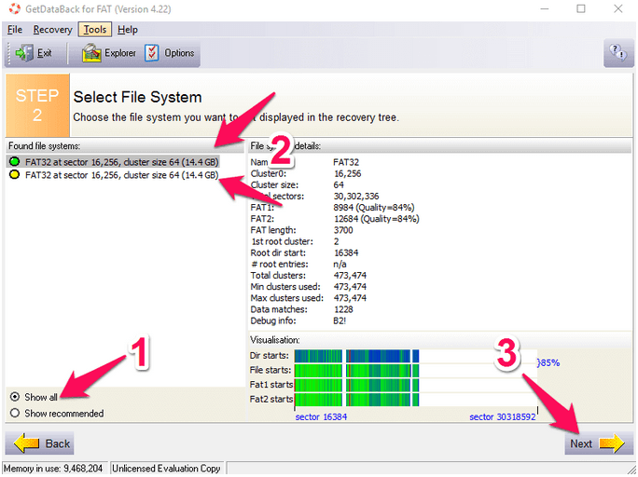The width and height of the screenshot is (638, 477).
Task: Click the Exit toolbar icon
Action: pyautogui.click(x=24, y=53)
